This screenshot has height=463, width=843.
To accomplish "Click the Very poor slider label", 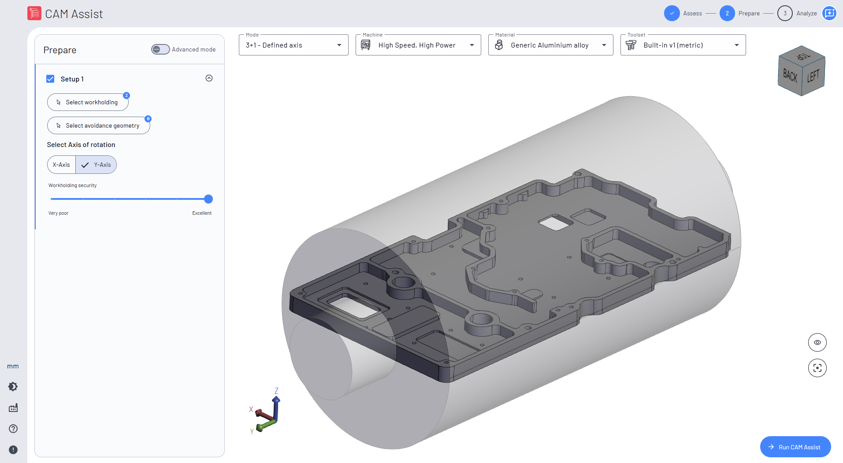I will [58, 213].
